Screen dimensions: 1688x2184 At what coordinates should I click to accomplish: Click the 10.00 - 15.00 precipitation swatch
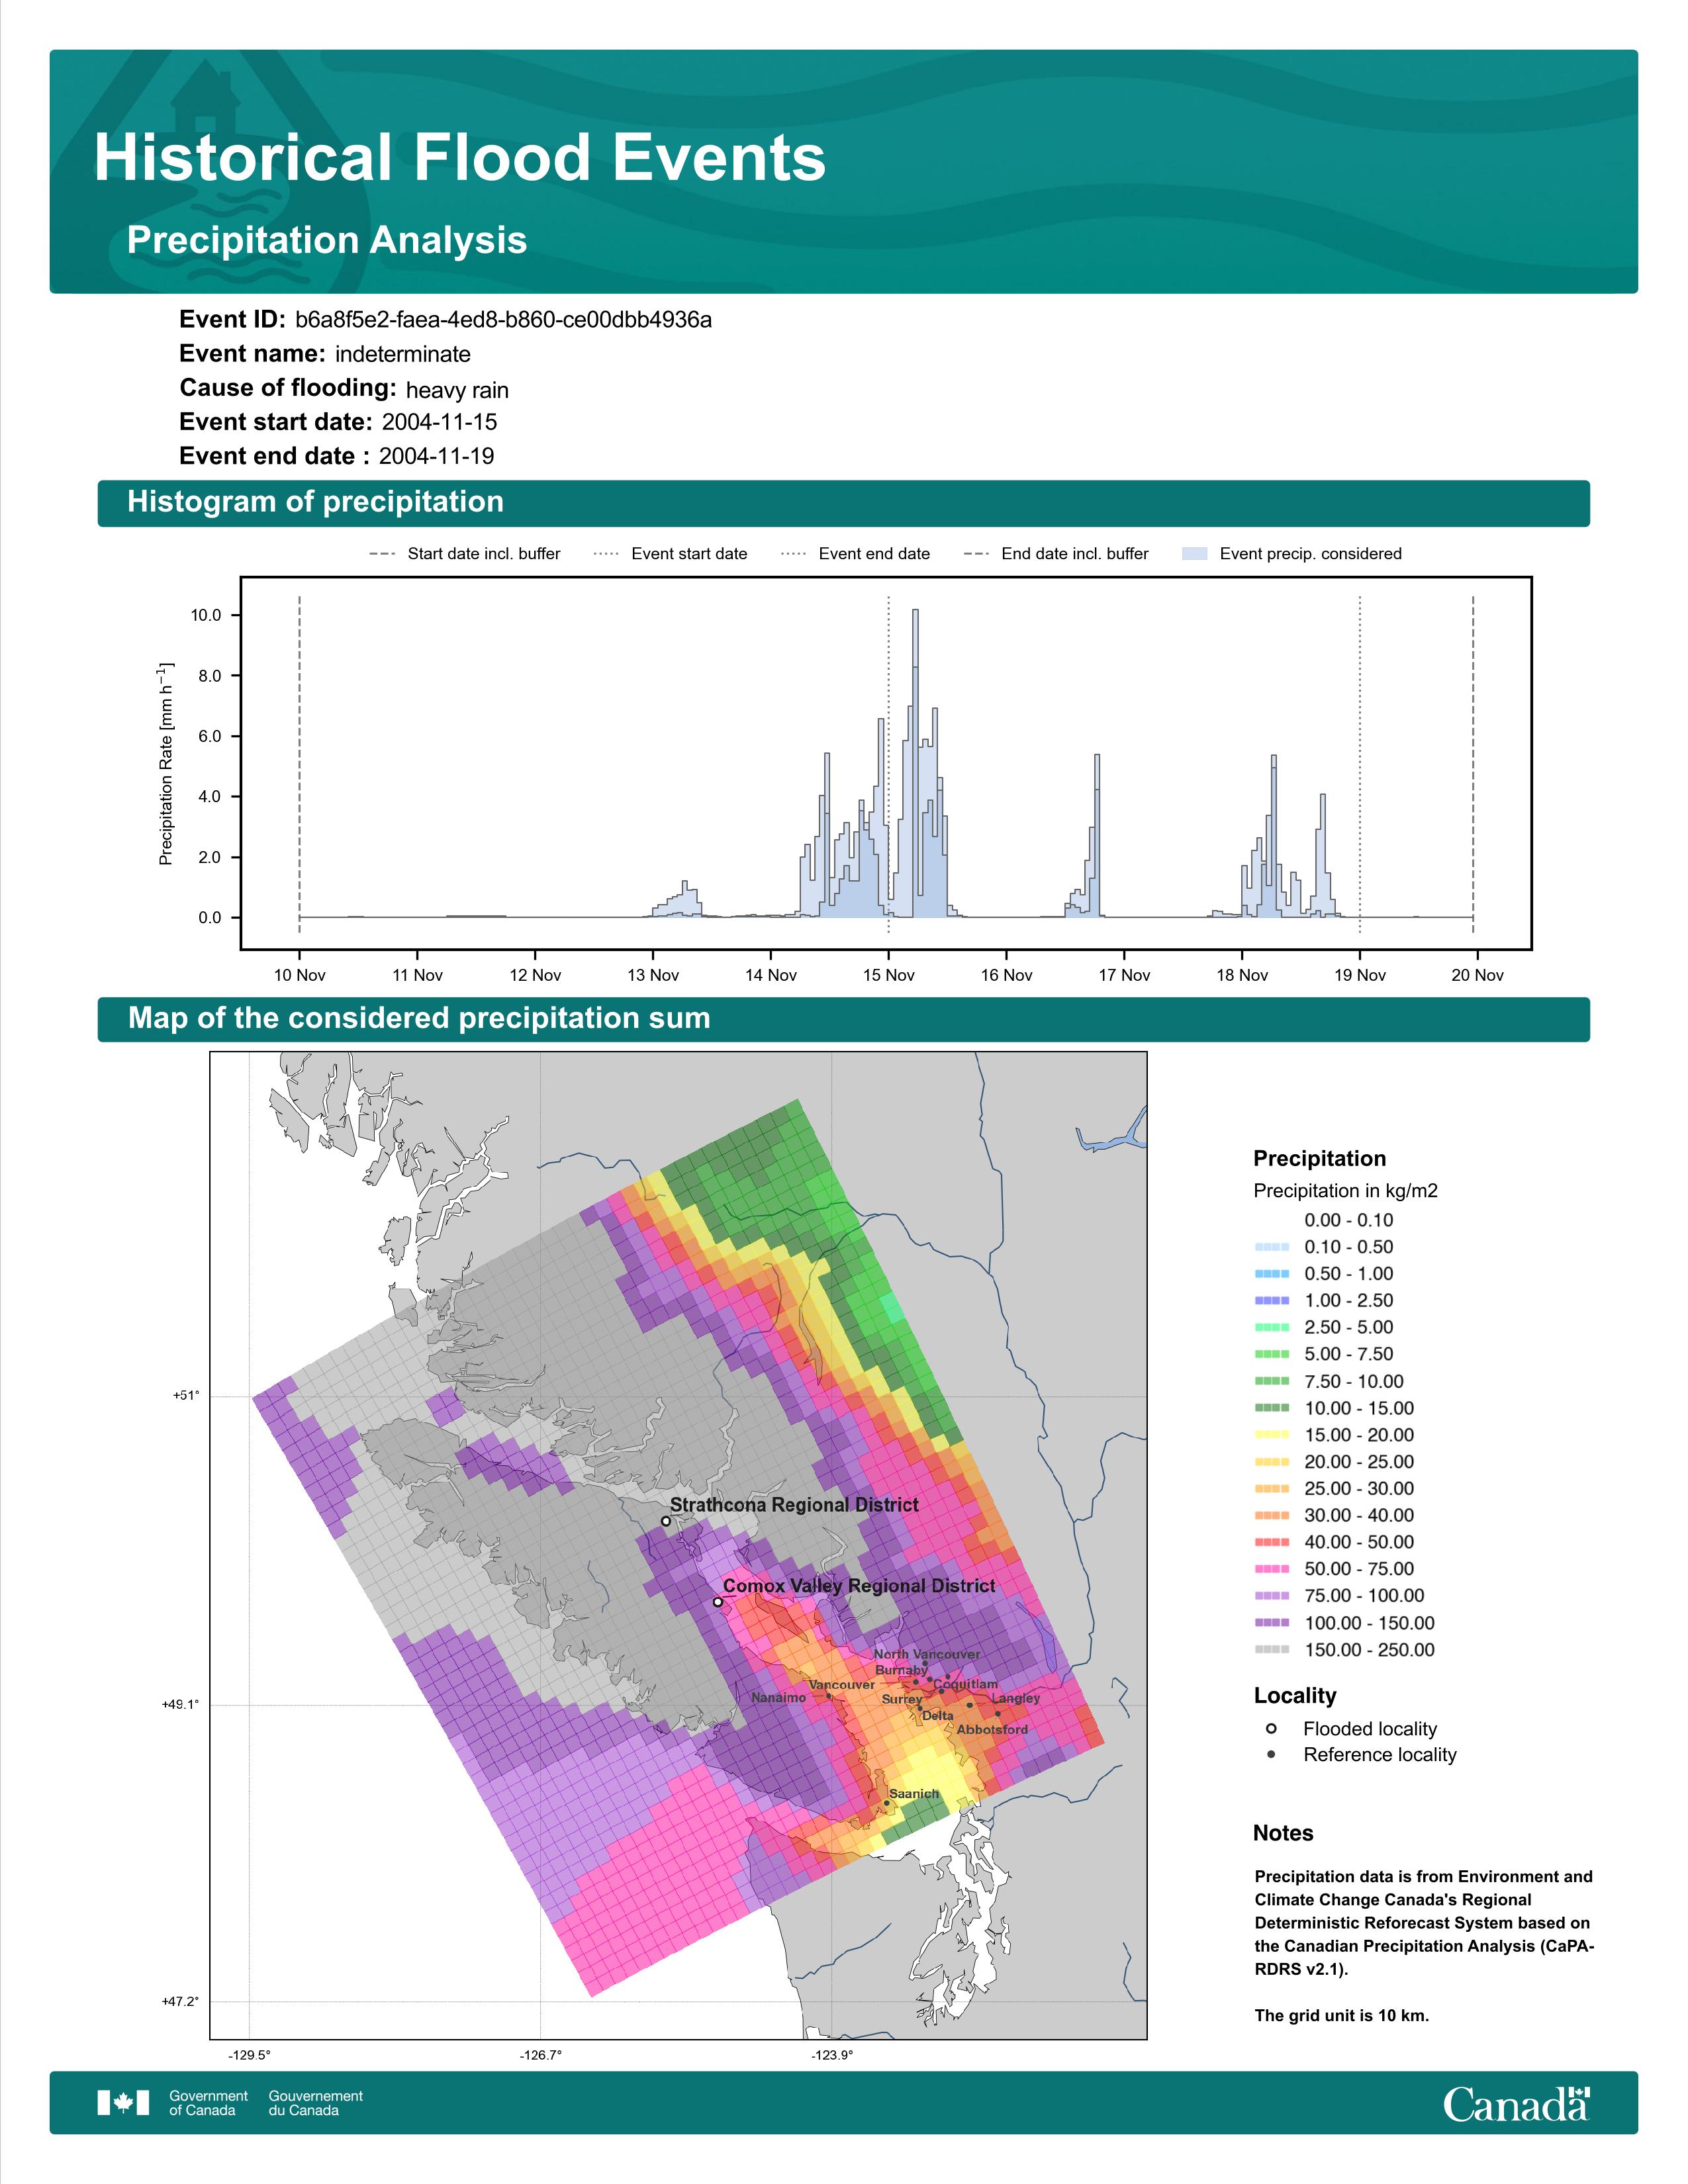pyautogui.click(x=1271, y=1408)
